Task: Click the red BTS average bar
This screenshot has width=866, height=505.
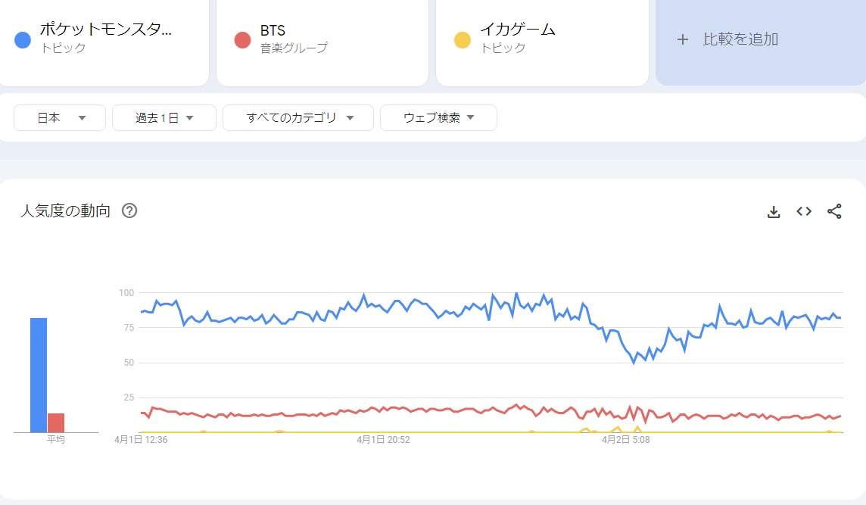Action: (x=56, y=422)
